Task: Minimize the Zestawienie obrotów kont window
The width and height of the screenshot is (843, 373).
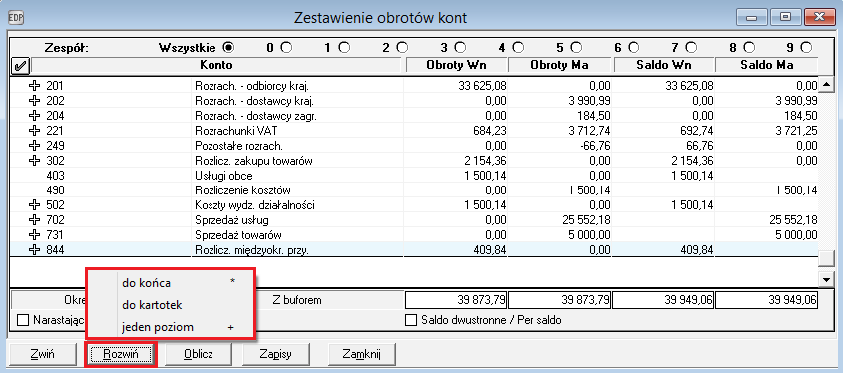Action: pyautogui.click(x=751, y=17)
